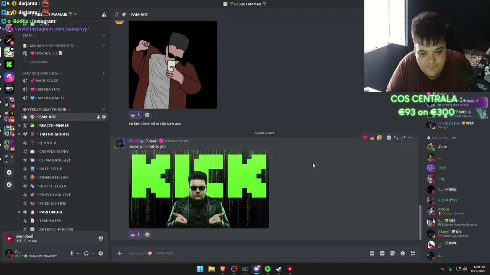Open the Kick server icon in the sidebar

(x=9, y=65)
